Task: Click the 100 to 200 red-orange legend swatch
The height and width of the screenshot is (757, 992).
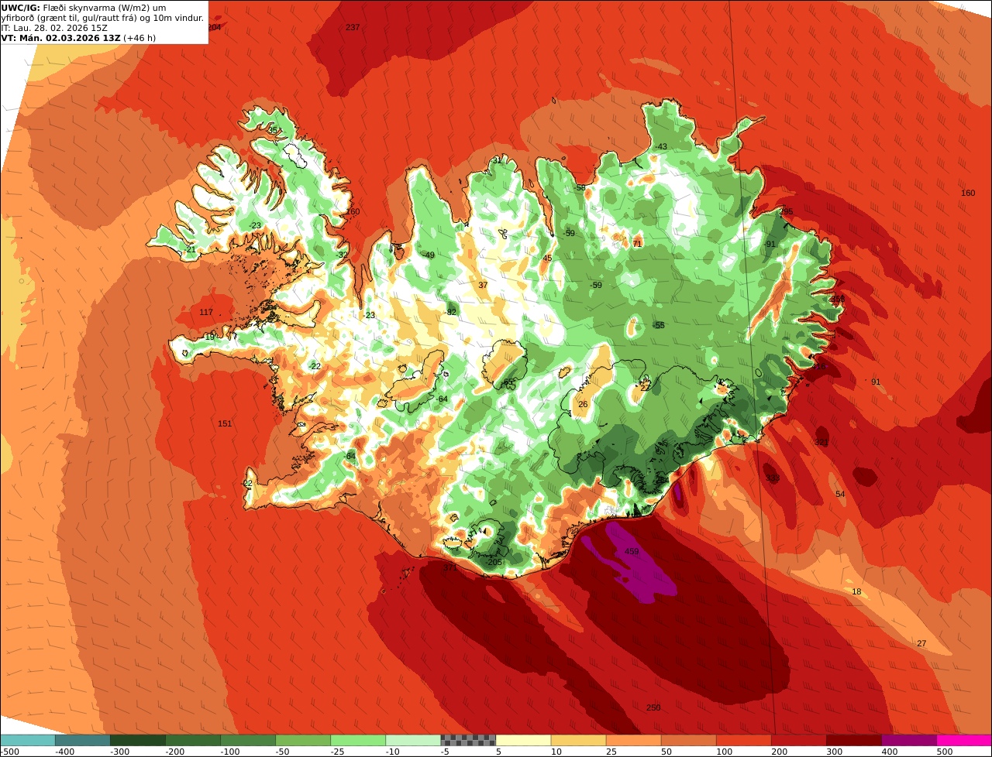Action: [x=743, y=739]
